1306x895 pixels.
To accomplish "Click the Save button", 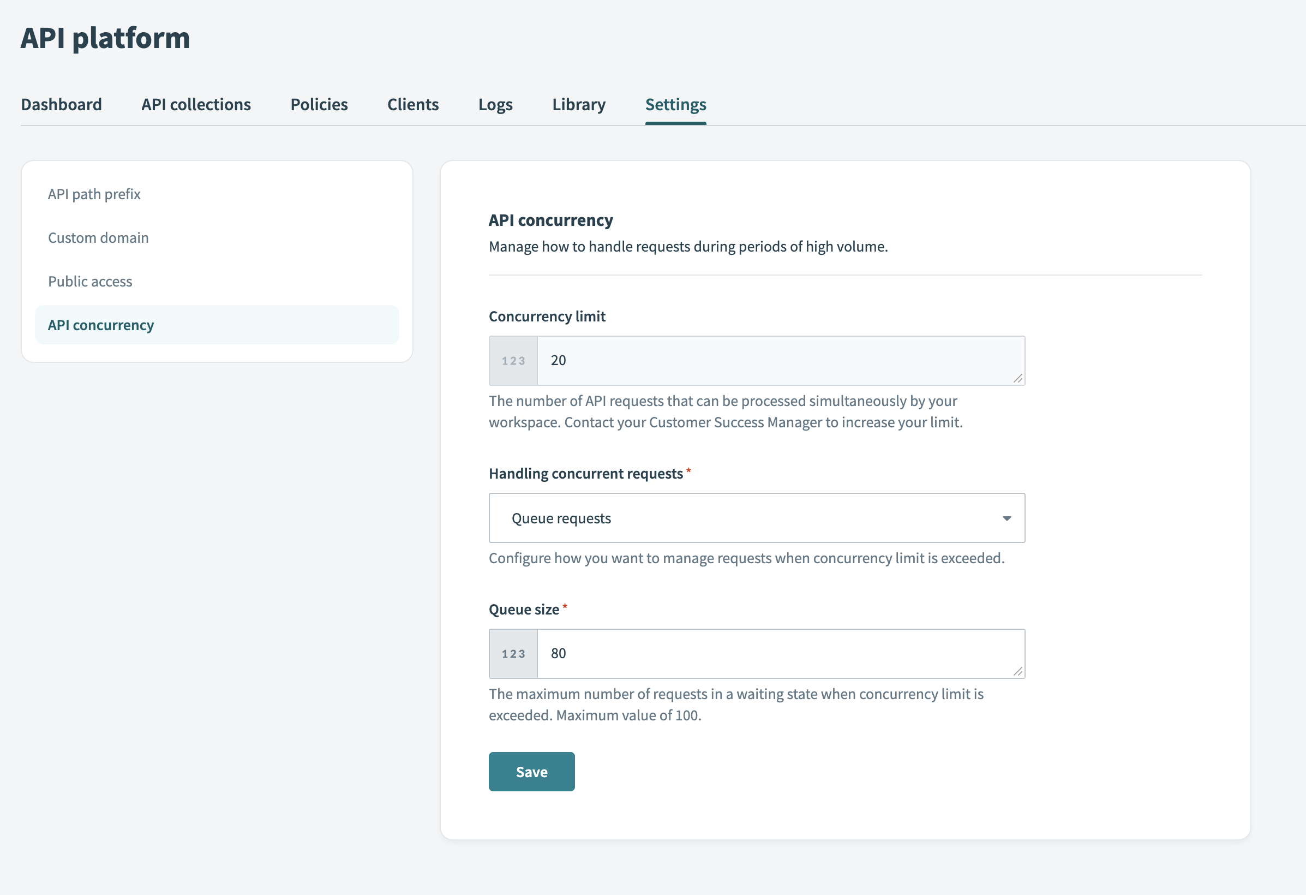I will coord(531,771).
